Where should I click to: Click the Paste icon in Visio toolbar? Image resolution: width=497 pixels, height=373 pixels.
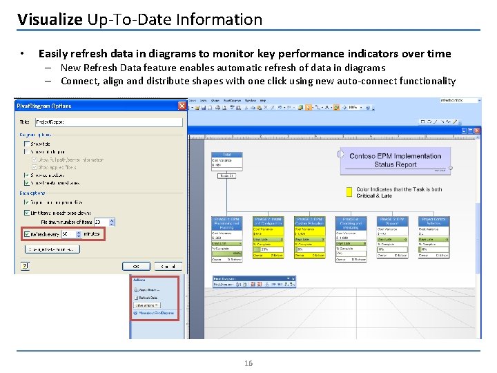(x=259, y=108)
